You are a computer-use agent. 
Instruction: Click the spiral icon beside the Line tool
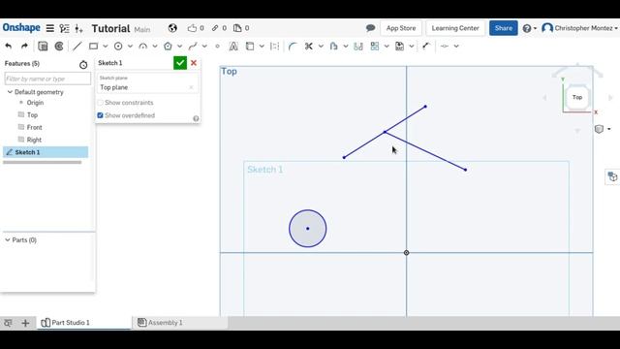[59, 47]
